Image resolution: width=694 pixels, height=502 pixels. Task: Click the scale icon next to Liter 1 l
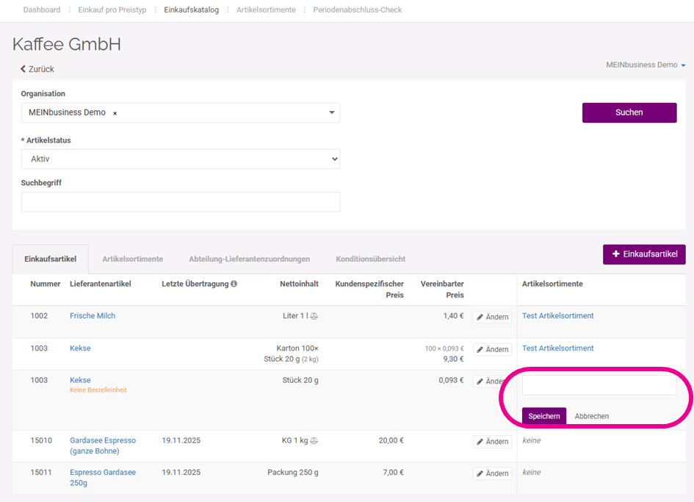(x=314, y=316)
